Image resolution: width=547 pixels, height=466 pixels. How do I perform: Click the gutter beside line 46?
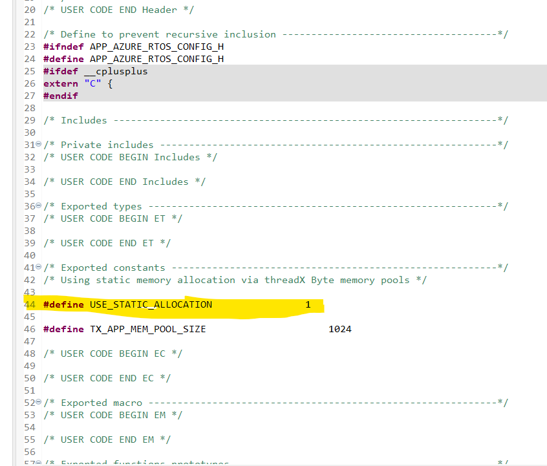[x=29, y=328]
